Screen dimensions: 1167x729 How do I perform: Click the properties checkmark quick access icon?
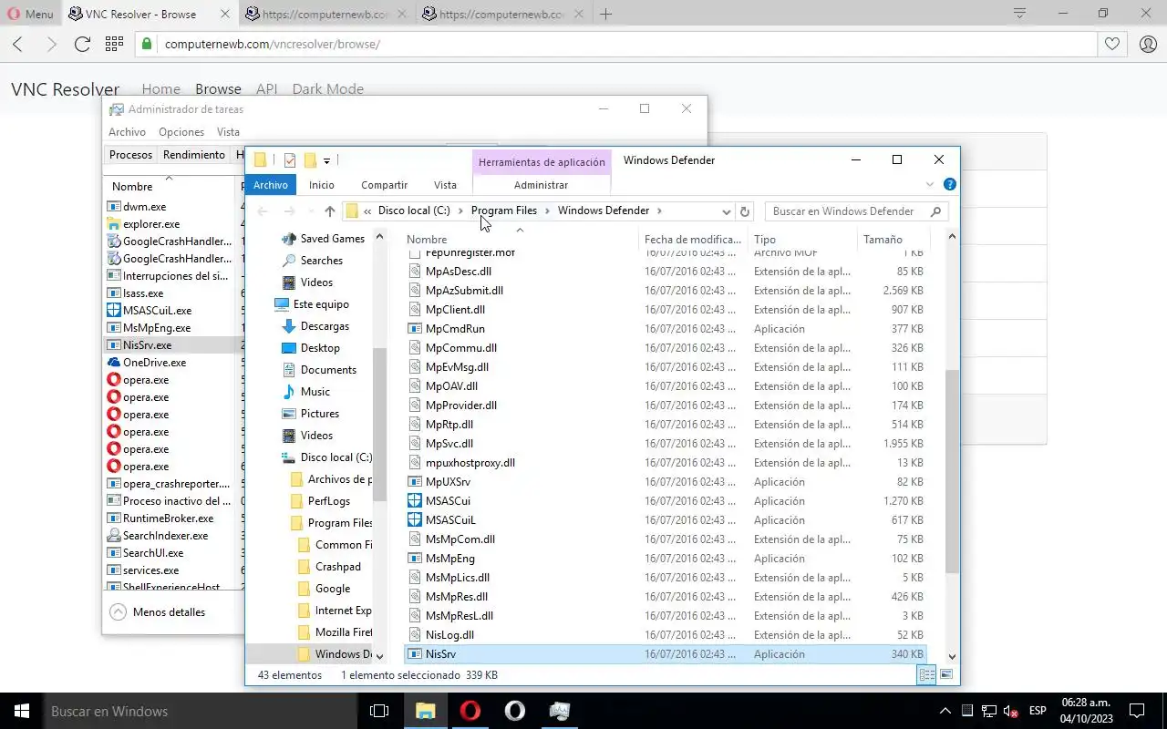coord(290,160)
